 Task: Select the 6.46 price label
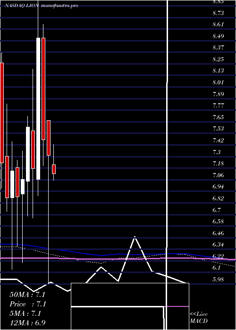tap(218, 233)
